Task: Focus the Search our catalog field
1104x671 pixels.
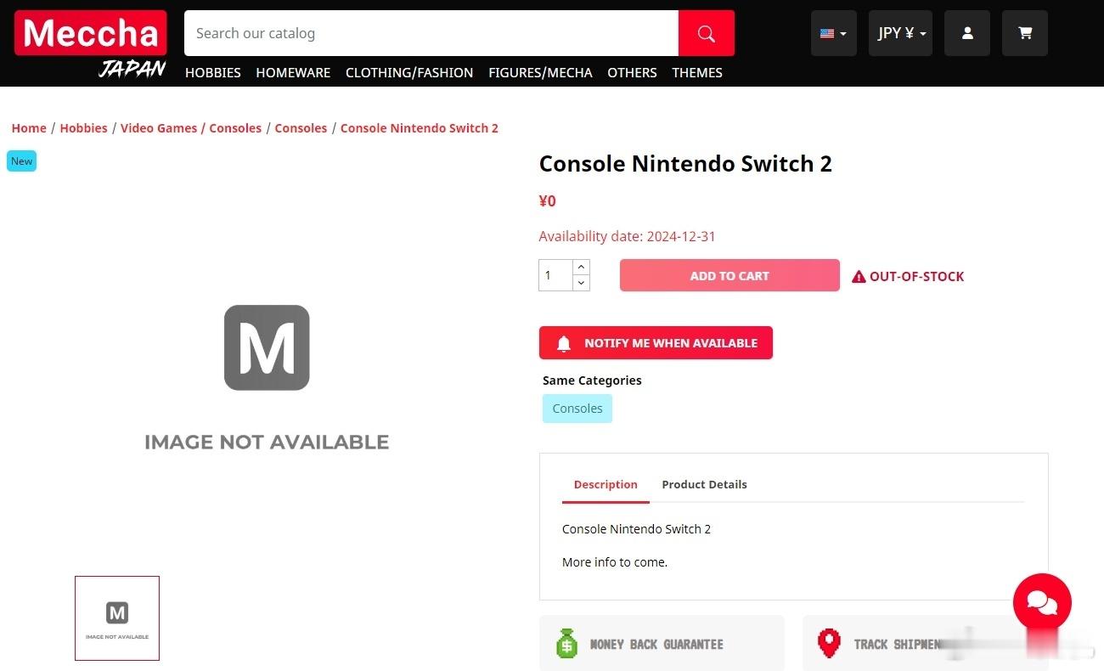Action: (x=431, y=33)
